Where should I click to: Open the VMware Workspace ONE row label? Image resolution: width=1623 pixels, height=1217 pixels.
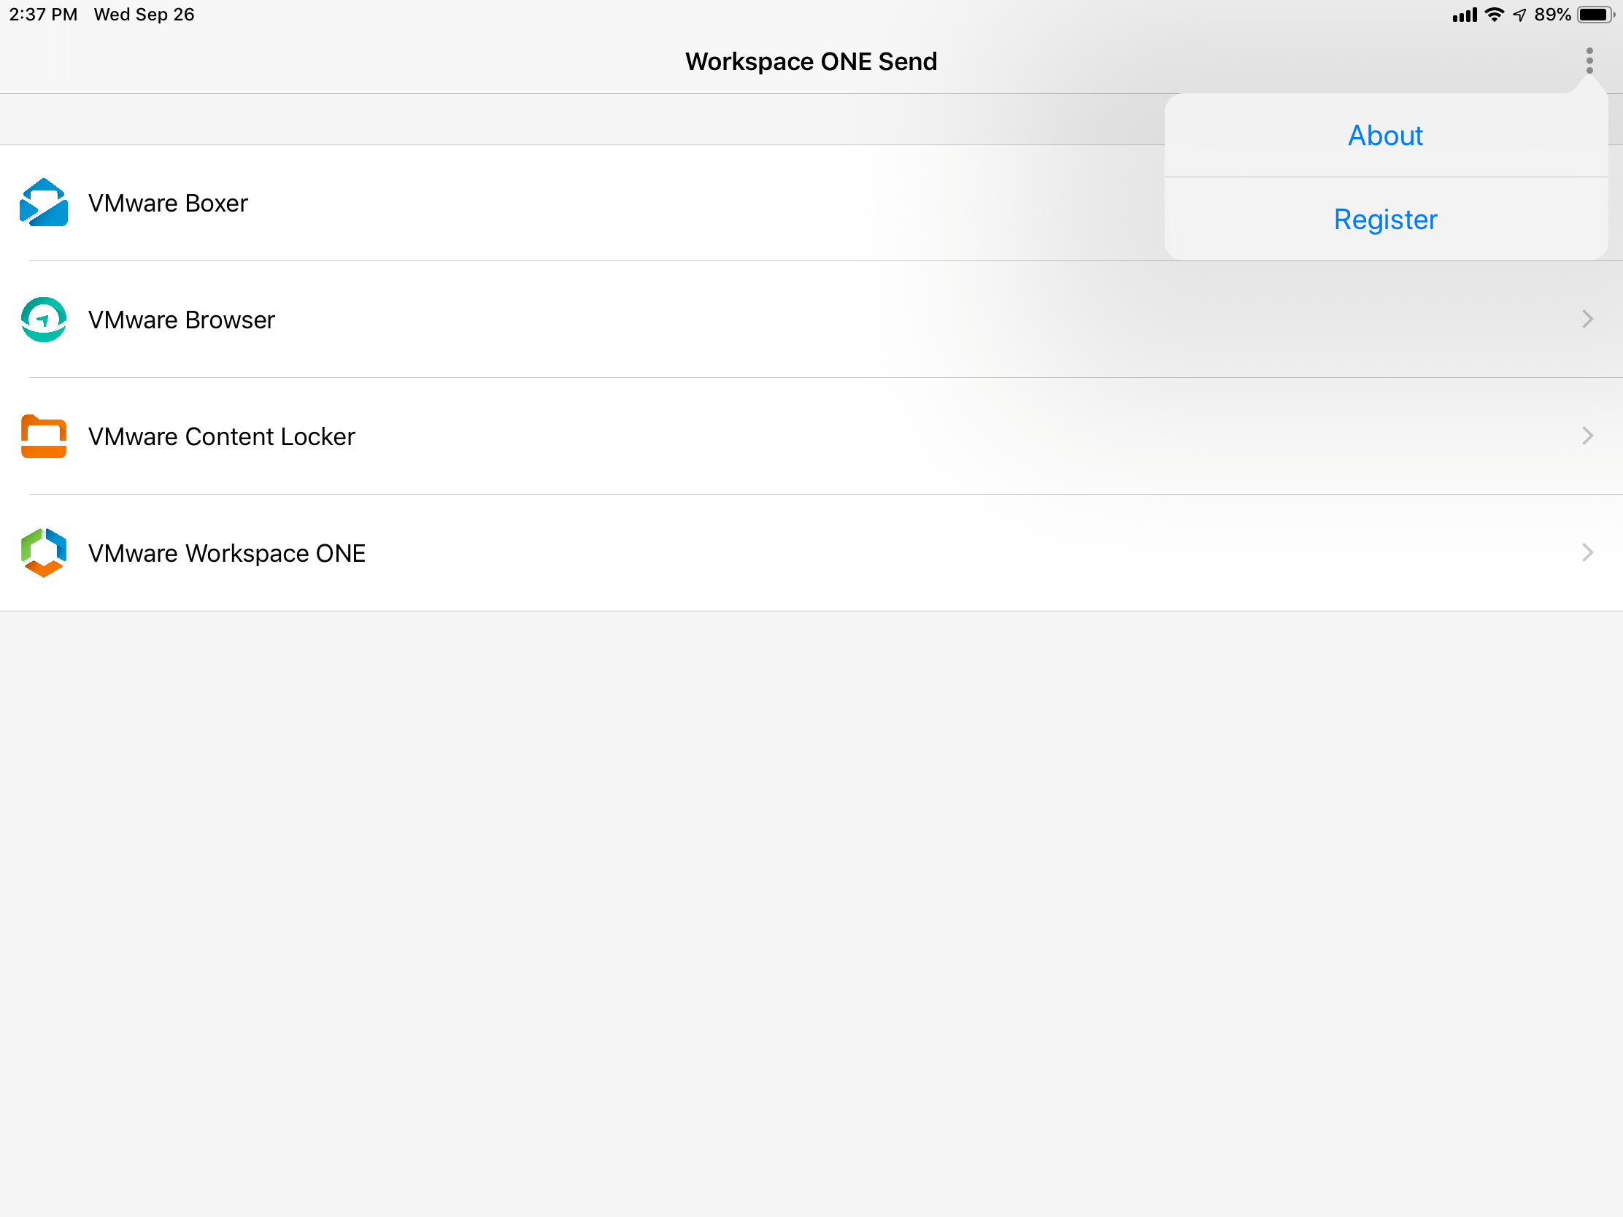click(227, 553)
